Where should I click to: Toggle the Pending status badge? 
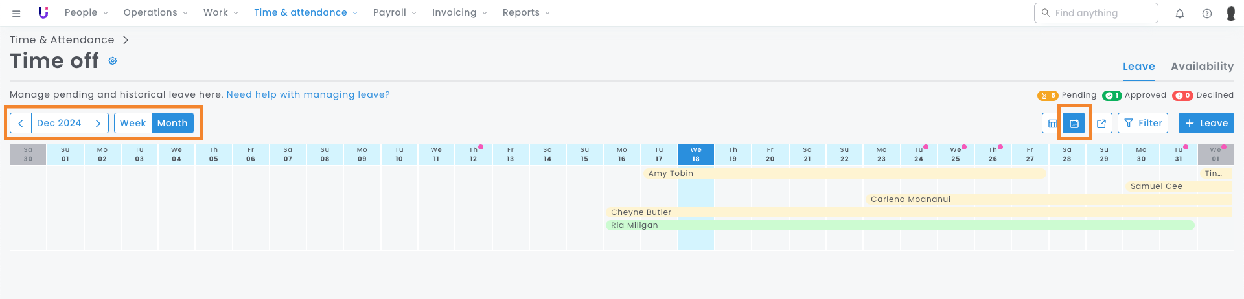(x=1066, y=95)
